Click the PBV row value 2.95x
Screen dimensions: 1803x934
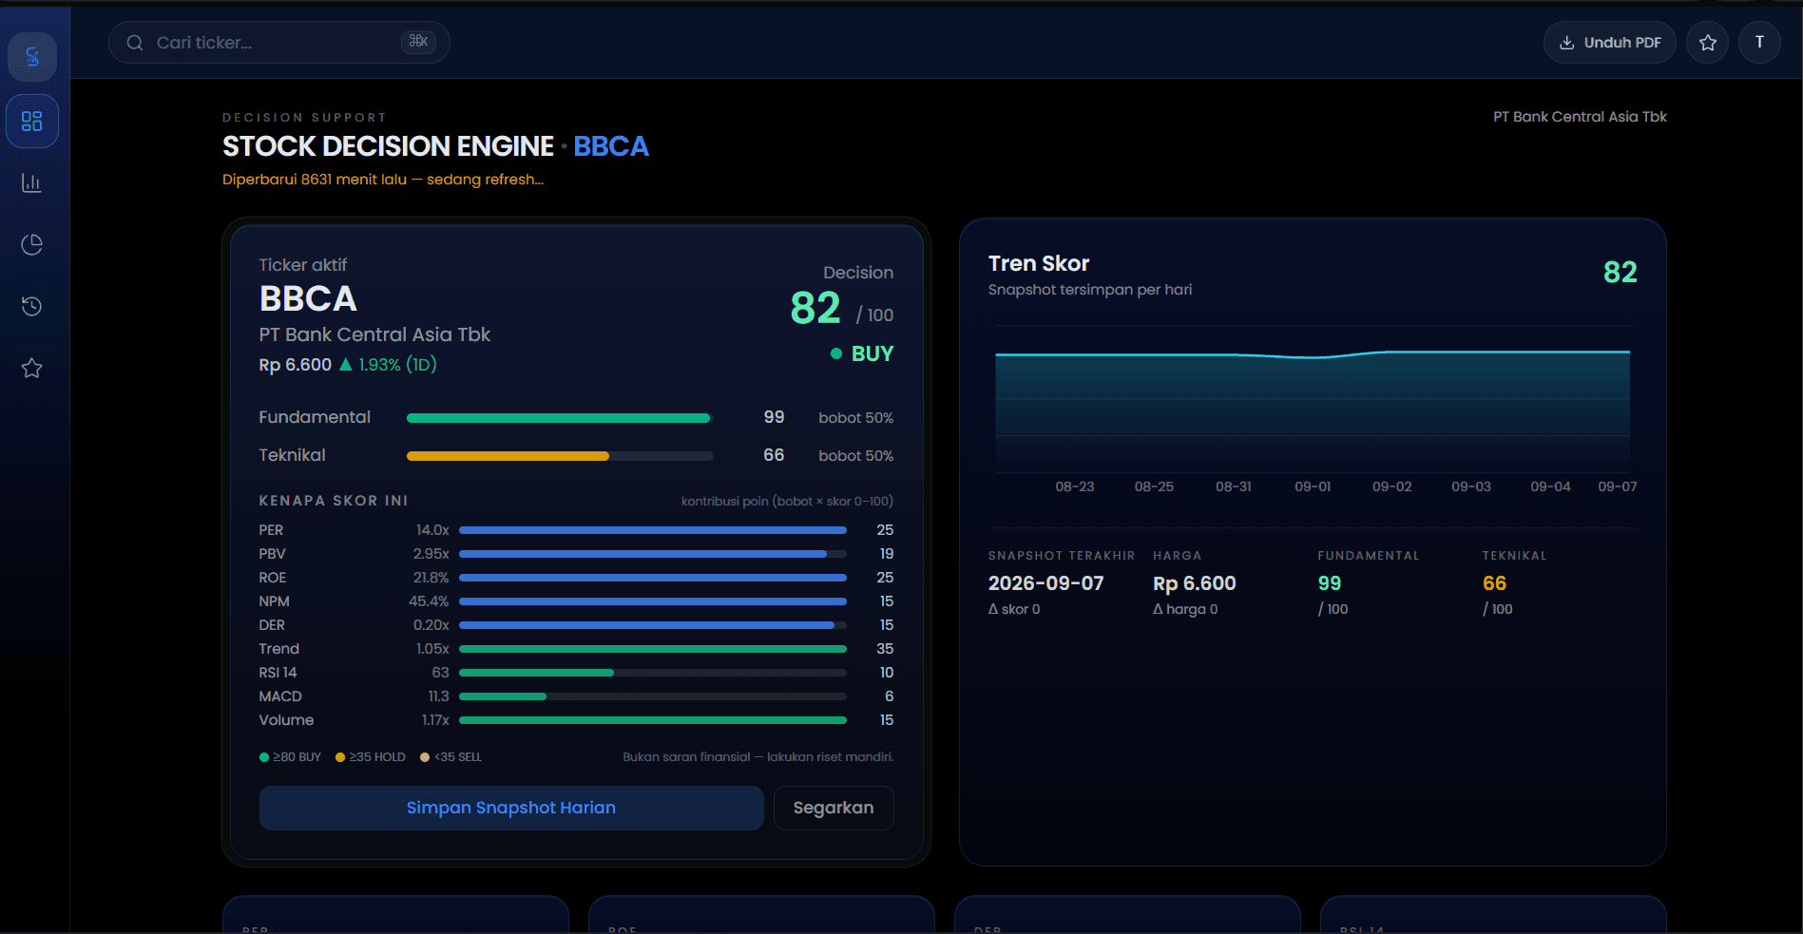pos(432,554)
